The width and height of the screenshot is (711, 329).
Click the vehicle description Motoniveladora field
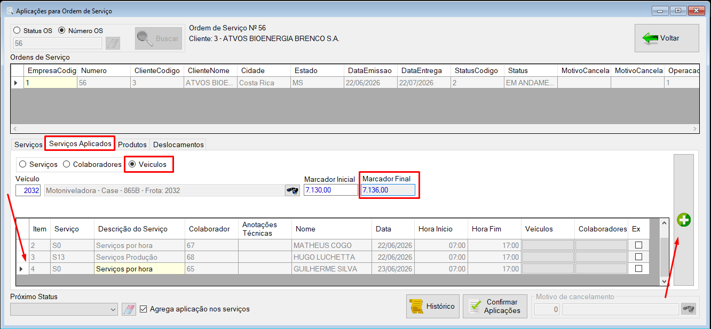click(x=163, y=190)
